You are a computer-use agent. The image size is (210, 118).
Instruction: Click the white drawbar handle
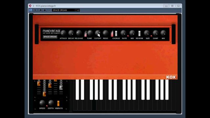click(x=61, y=88)
